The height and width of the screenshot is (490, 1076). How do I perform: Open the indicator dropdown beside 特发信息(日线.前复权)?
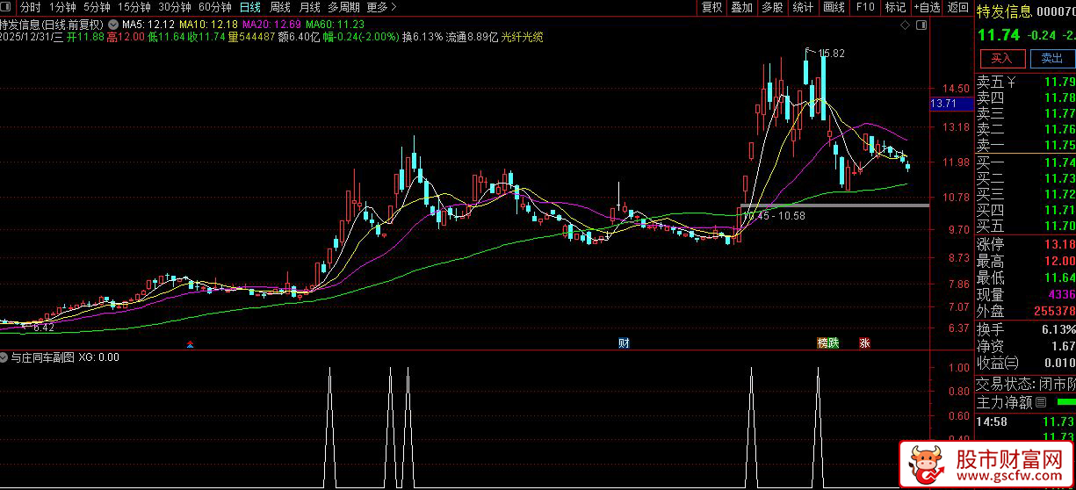[x=112, y=24]
